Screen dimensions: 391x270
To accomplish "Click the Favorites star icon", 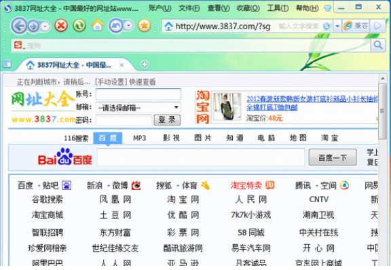I will click(x=145, y=25).
